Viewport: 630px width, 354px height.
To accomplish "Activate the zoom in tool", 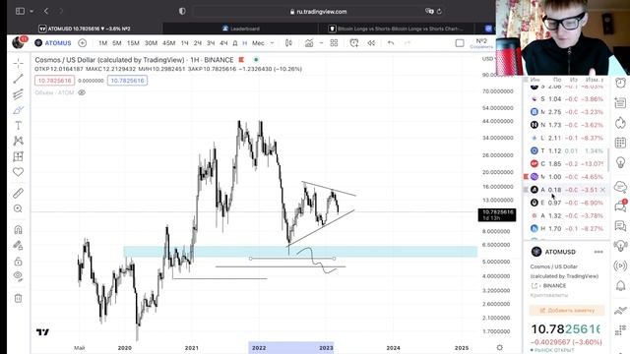I will [x=18, y=208].
